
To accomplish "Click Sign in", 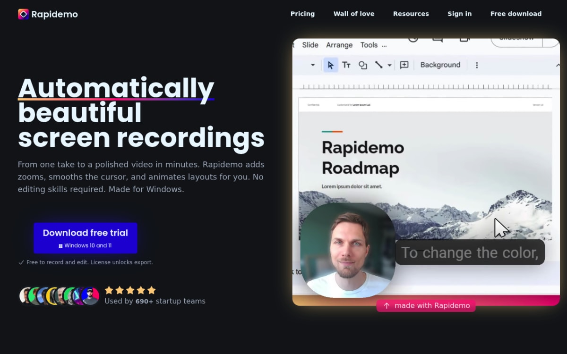I will coord(460,14).
